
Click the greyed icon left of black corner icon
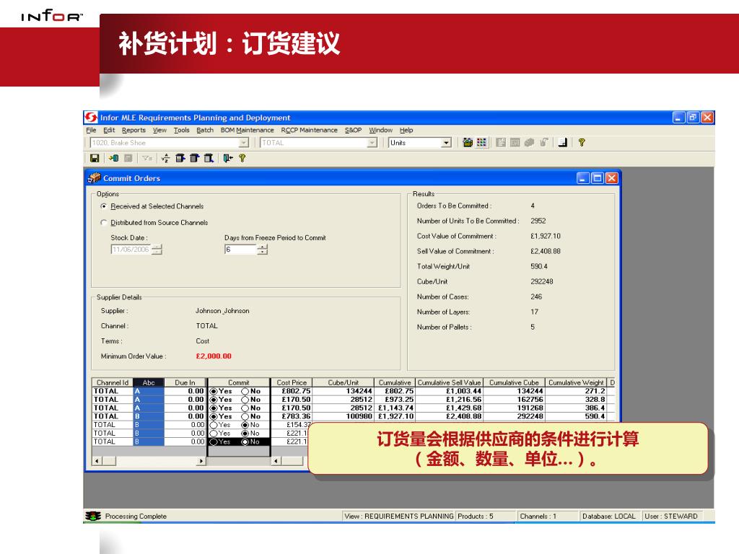pyautogui.click(x=544, y=142)
